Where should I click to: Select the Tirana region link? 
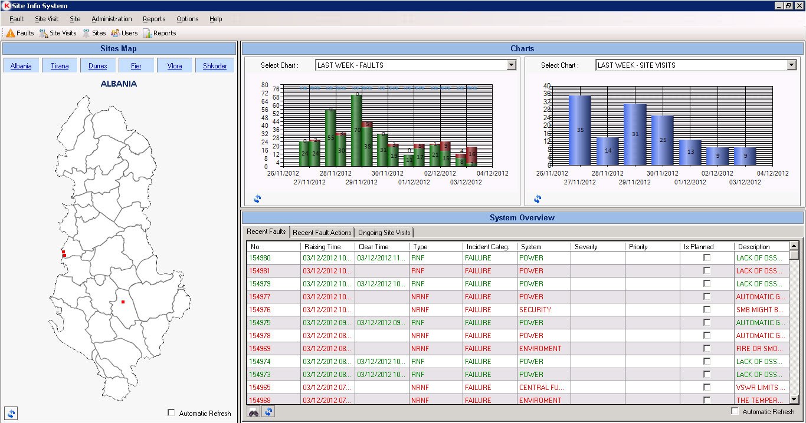60,66
